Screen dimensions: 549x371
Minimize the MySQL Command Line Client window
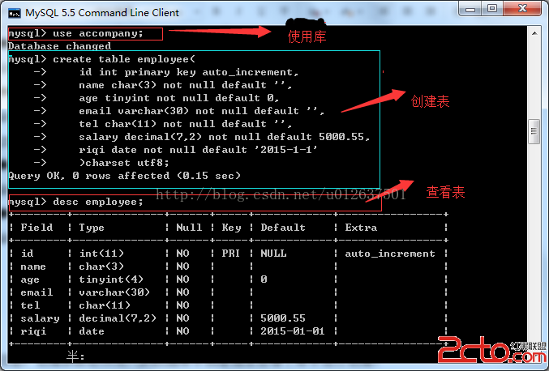pyautogui.click(x=470, y=9)
